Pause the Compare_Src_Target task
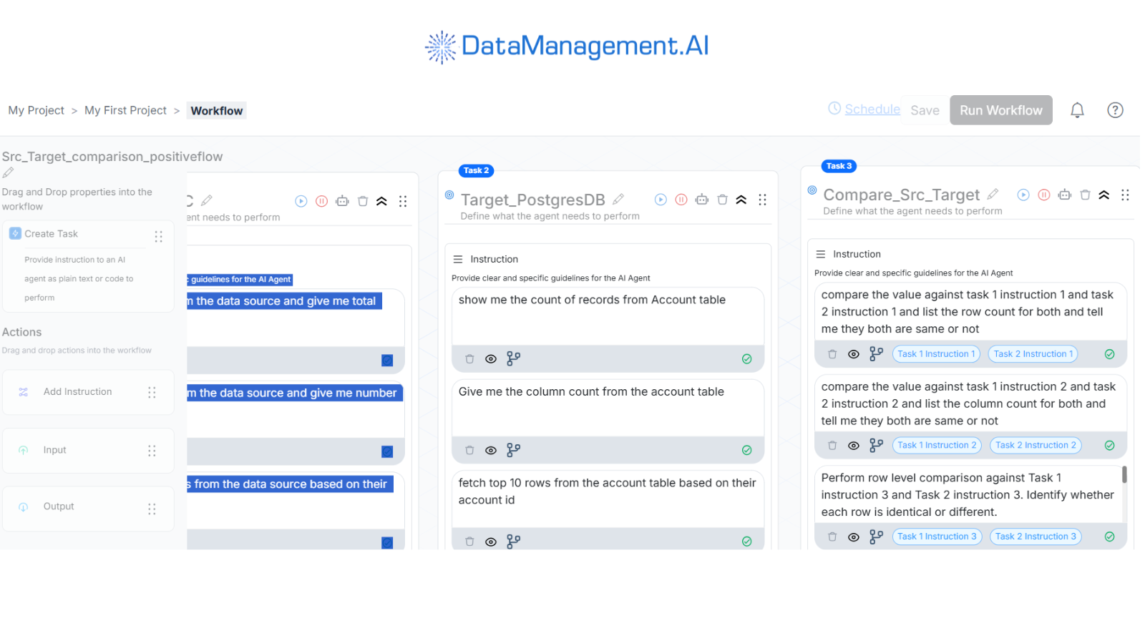 point(1044,195)
